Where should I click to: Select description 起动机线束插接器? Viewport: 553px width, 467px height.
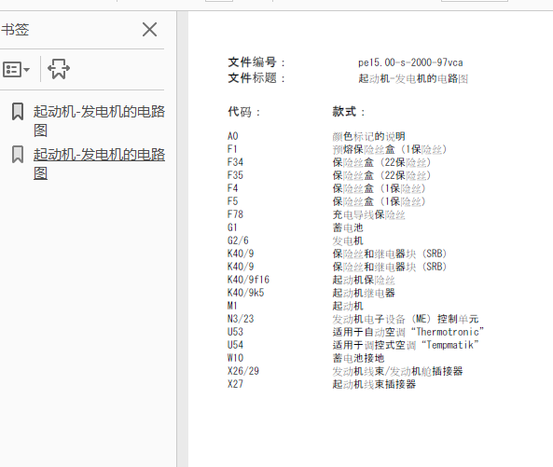point(374,384)
